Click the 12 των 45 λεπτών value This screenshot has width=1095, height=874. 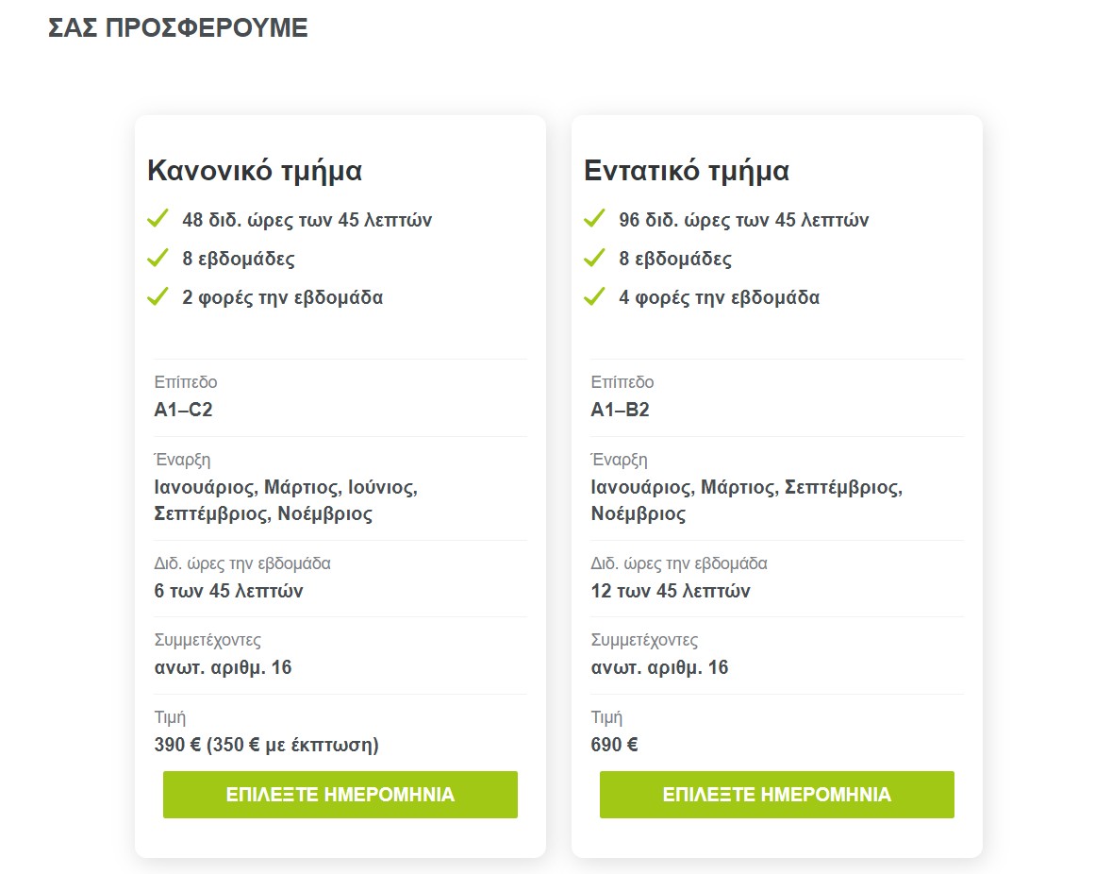coord(671,591)
